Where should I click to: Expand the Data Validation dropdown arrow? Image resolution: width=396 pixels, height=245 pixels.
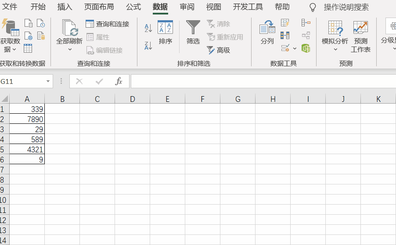point(295,48)
